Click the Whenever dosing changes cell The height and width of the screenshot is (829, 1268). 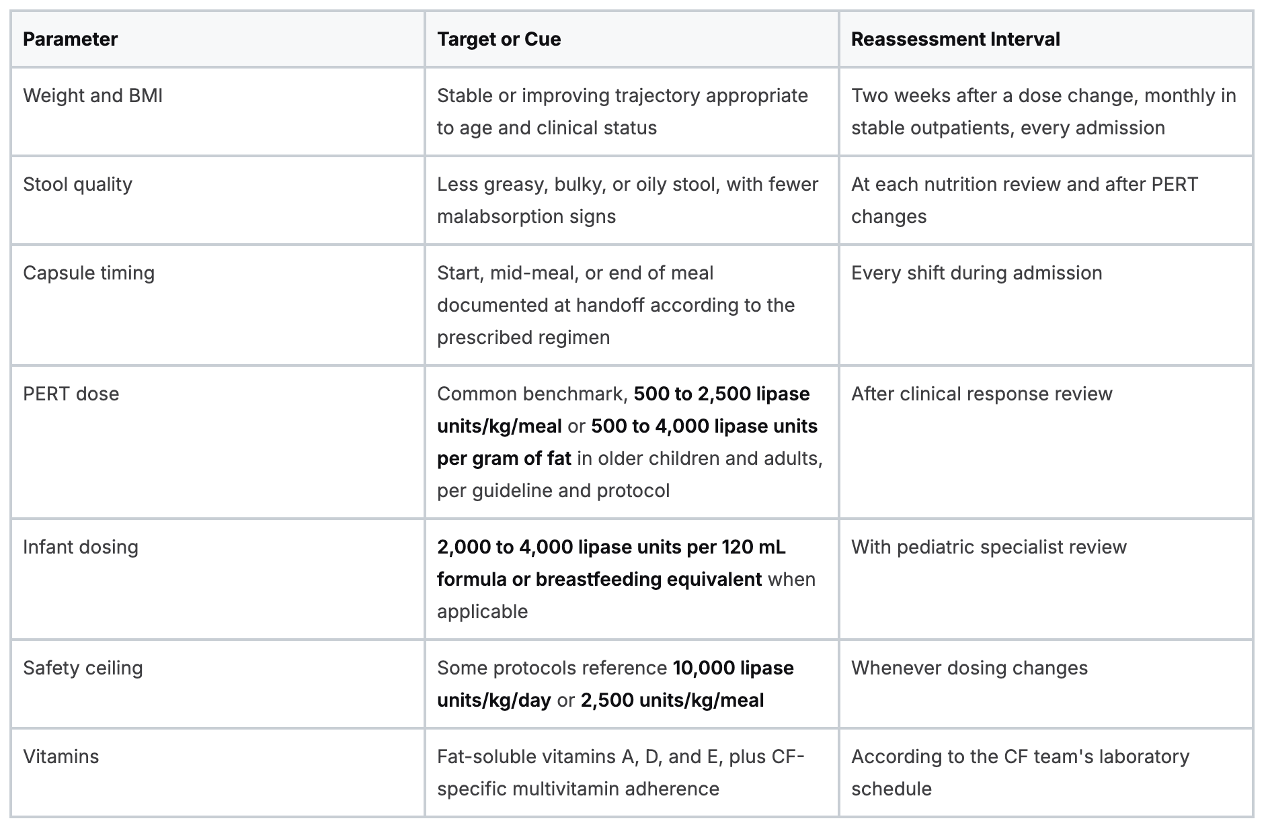1045,684
